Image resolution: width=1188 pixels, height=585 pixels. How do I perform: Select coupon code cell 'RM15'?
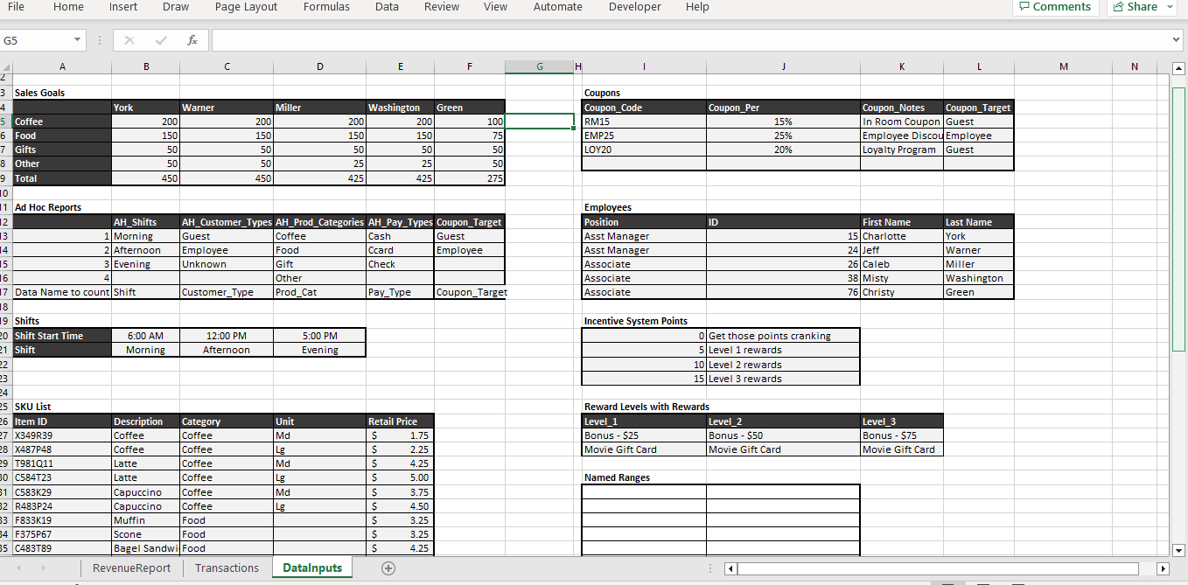click(644, 122)
